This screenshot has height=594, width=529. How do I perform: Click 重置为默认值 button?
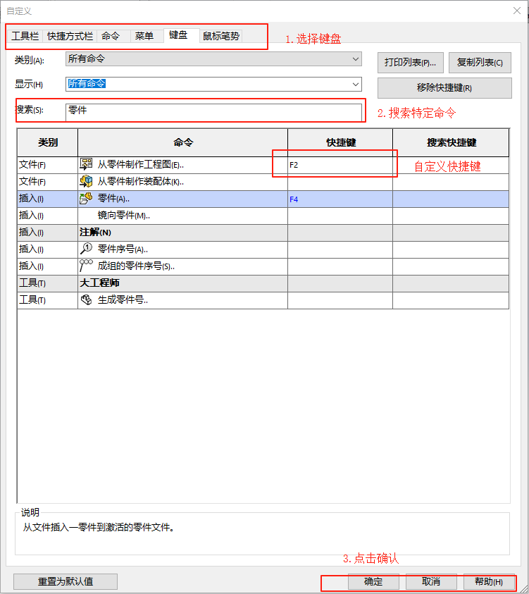coord(66,581)
